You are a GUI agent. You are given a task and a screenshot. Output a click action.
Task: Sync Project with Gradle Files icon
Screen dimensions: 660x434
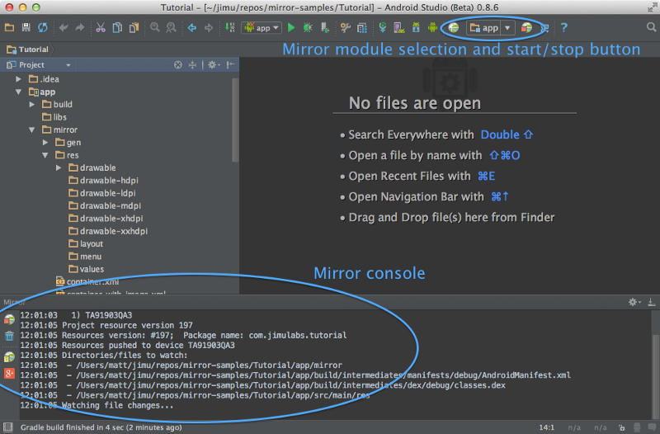coord(383,28)
